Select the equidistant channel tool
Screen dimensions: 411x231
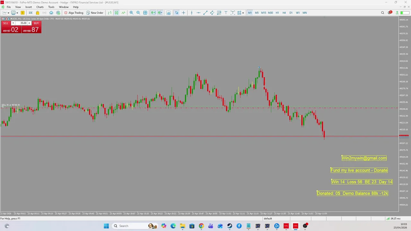pos(212,13)
